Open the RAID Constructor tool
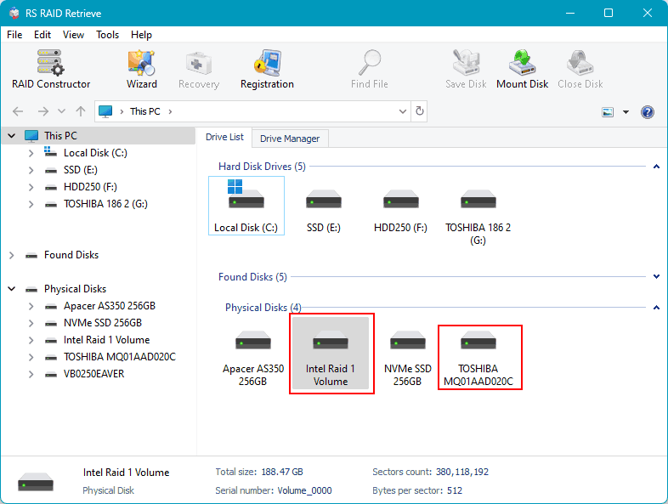668x504 pixels. click(51, 69)
